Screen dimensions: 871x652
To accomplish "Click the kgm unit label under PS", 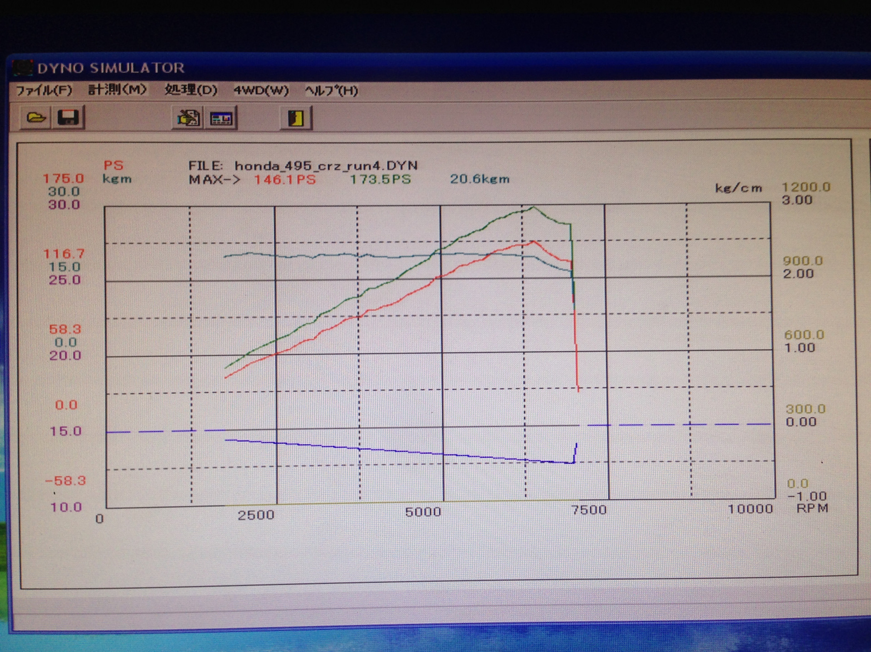I will (117, 179).
